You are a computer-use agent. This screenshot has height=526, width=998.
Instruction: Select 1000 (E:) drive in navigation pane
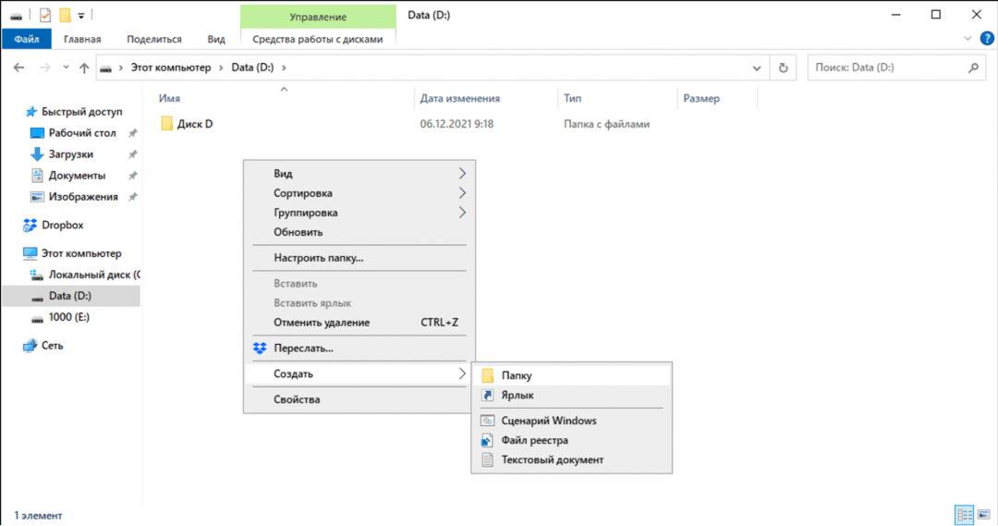[68, 317]
